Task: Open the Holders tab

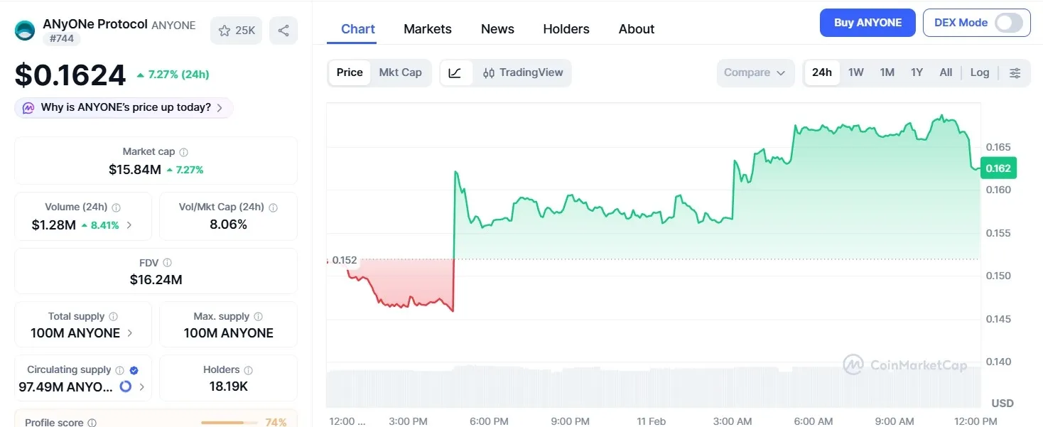Action: 566,28
